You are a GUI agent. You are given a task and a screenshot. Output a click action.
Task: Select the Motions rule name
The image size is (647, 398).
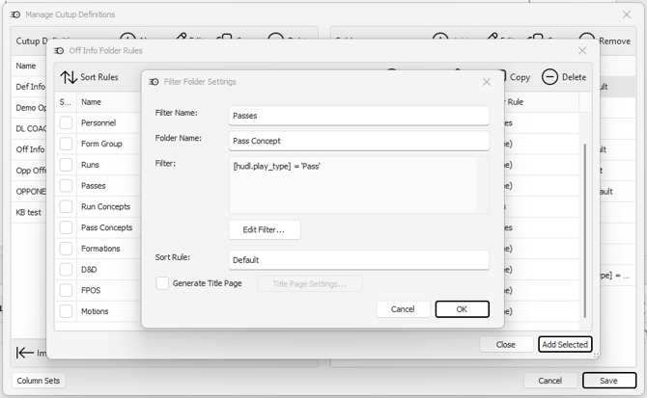pyautogui.click(x=95, y=311)
